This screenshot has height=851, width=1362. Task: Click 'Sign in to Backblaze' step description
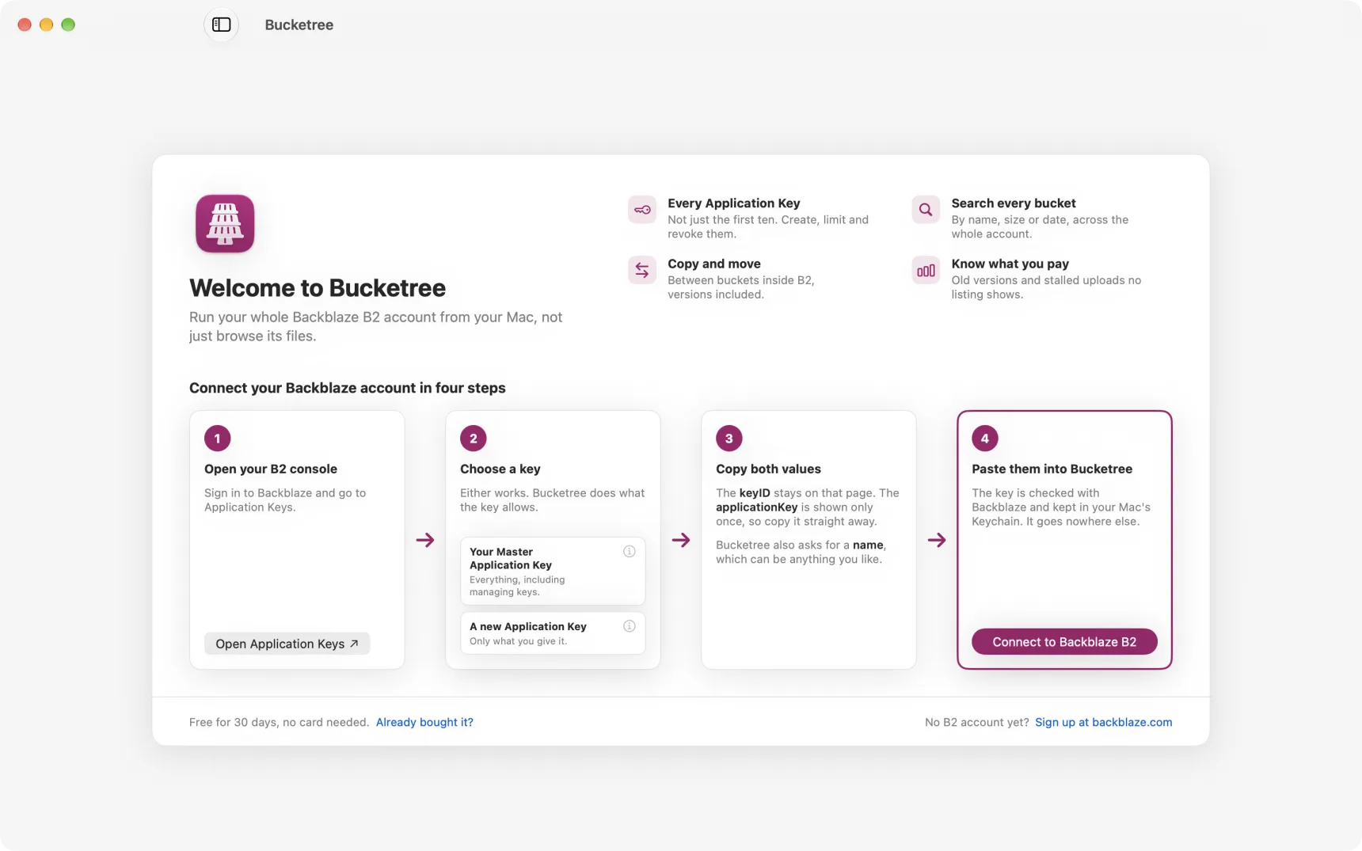(285, 500)
